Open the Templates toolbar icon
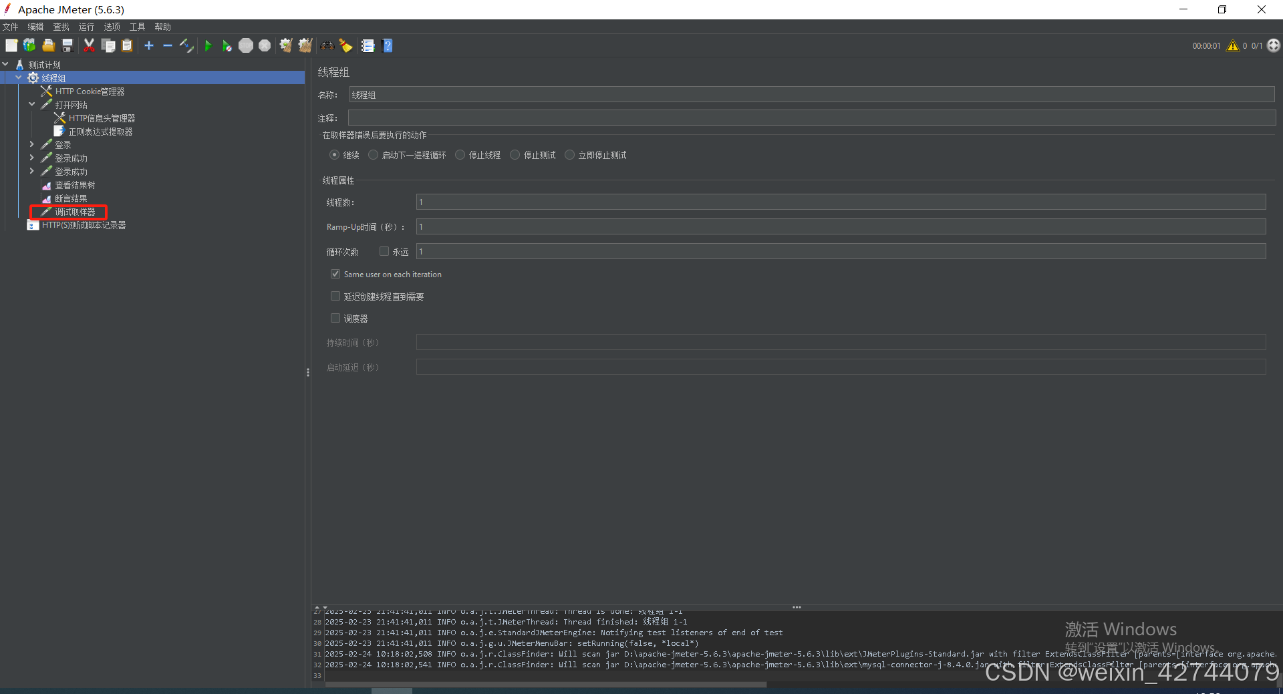The width and height of the screenshot is (1283, 694). tap(29, 45)
